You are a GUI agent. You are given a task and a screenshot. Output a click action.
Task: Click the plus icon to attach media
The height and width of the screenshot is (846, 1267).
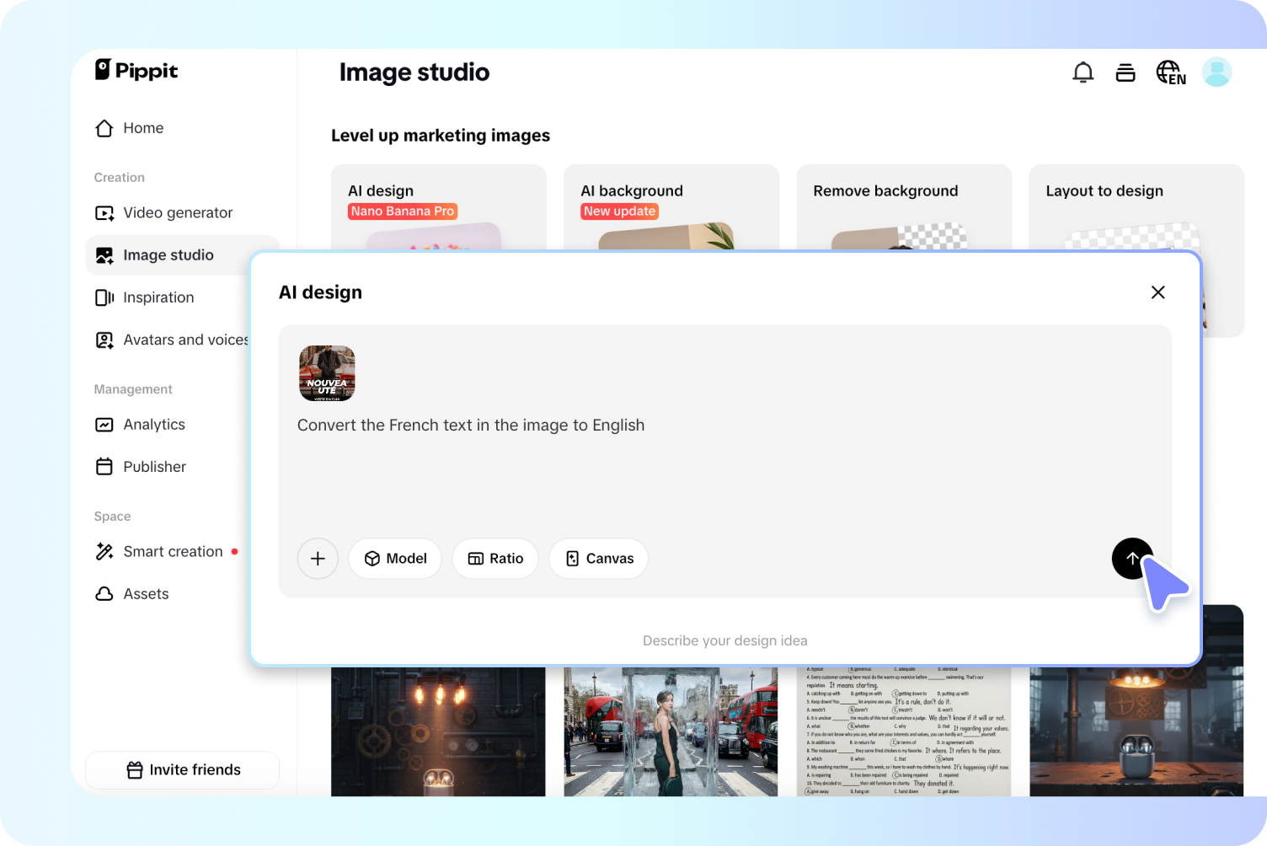(318, 558)
